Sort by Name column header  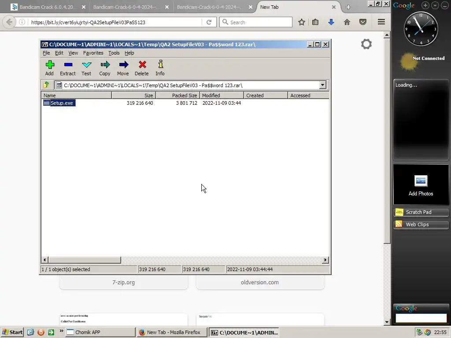[x=77, y=96]
